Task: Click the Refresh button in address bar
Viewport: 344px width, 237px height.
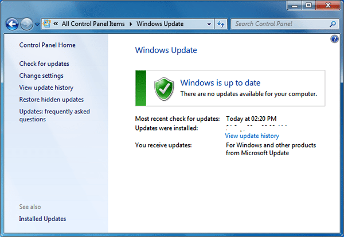Action: tap(221, 24)
